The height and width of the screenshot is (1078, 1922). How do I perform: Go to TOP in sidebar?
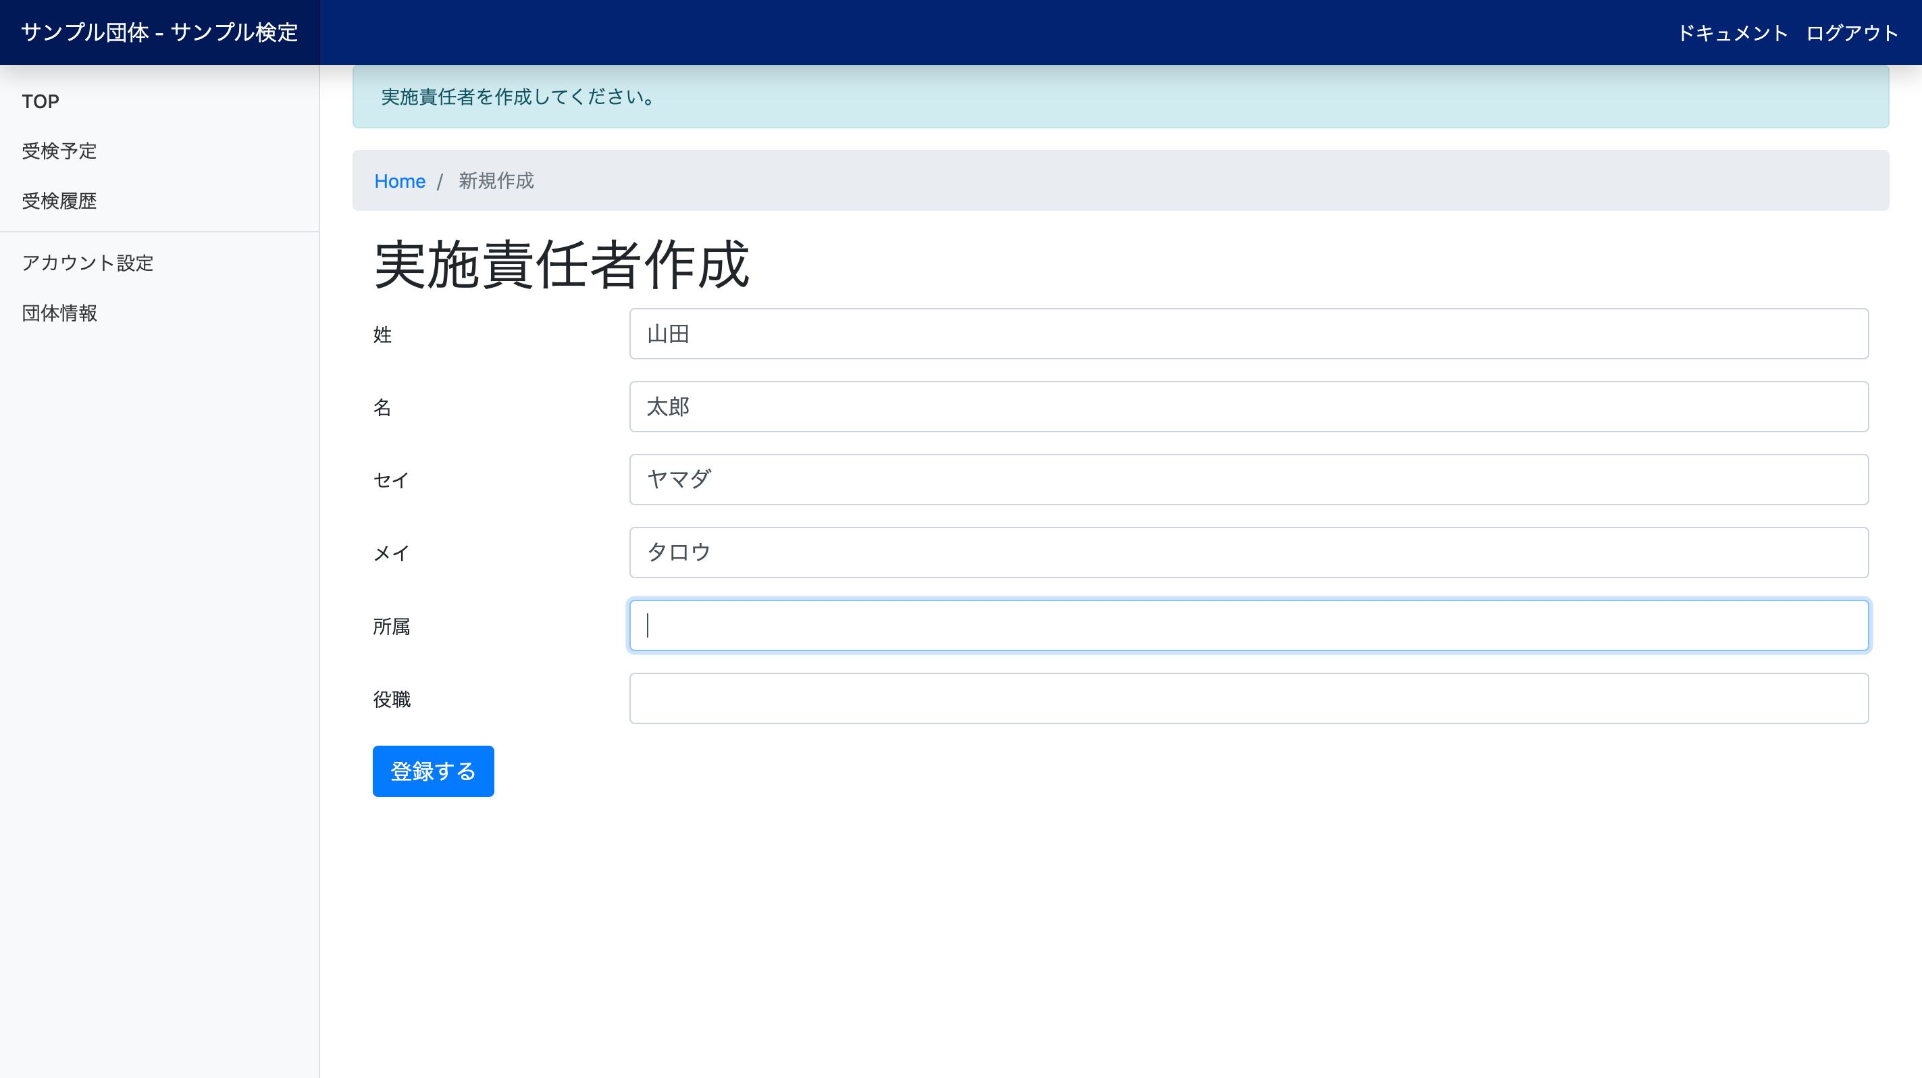tap(41, 101)
